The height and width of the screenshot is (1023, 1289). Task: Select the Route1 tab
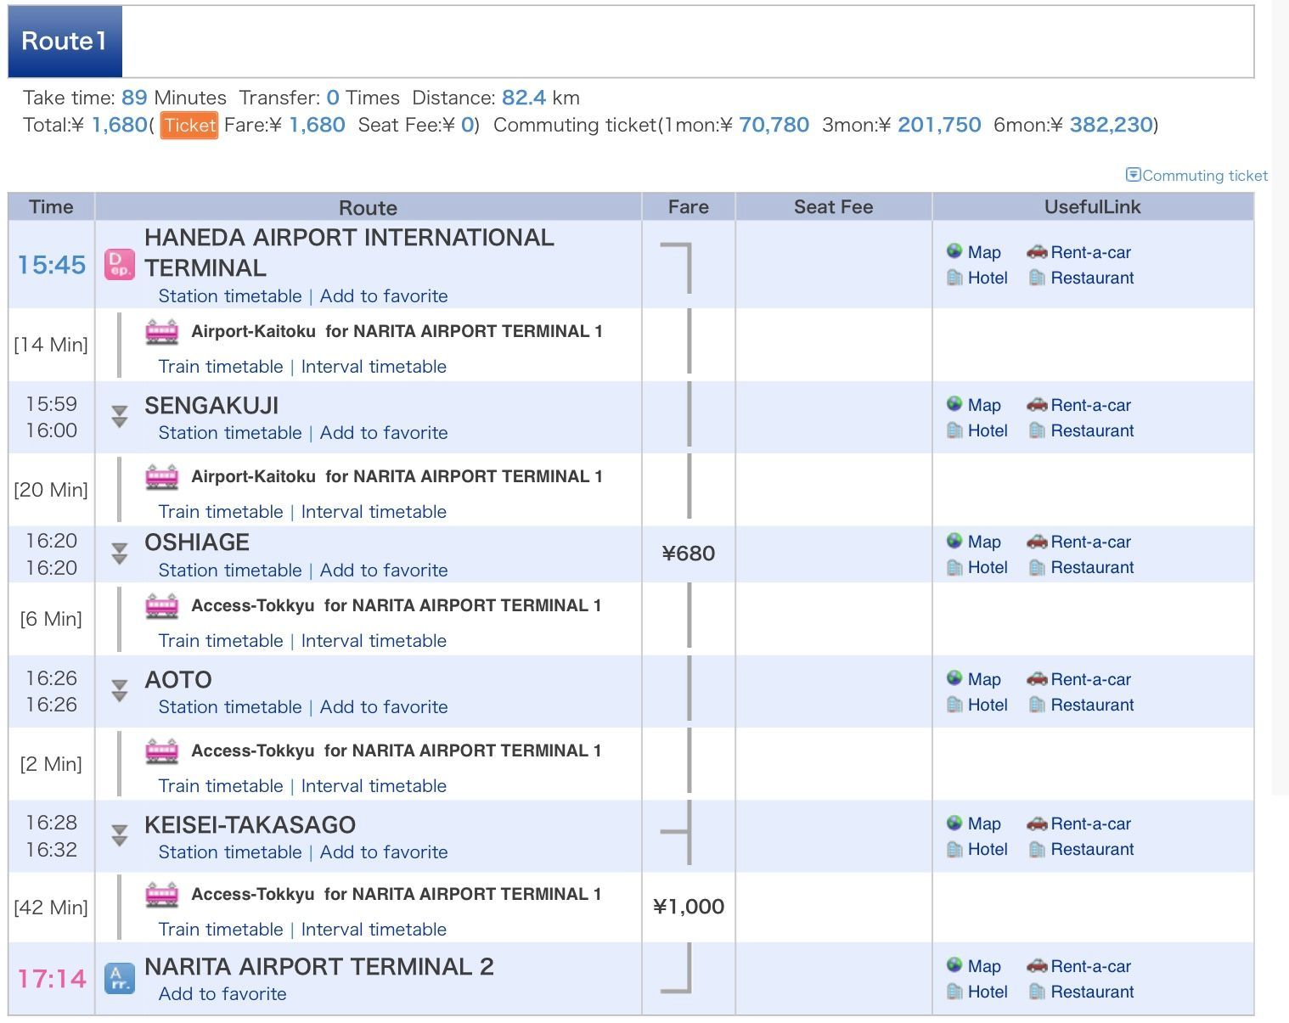click(65, 42)
